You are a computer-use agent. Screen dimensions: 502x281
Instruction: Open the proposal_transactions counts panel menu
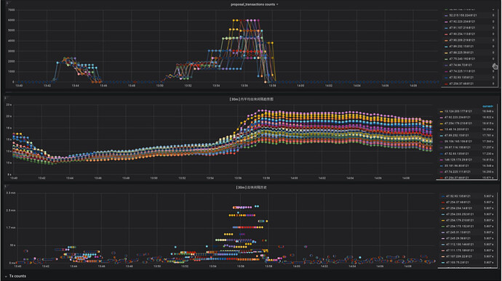click(254, 4)
